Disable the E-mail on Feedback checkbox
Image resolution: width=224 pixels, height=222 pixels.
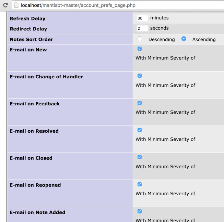pos(140,103)
